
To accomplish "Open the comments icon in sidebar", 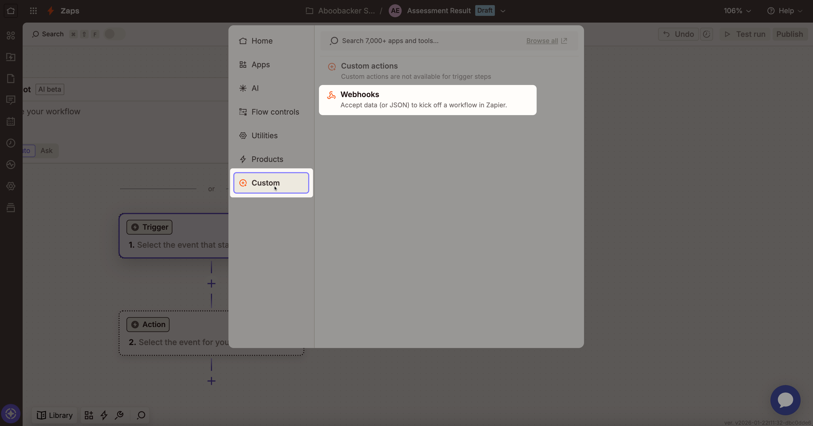I will [x=11, y=100].
